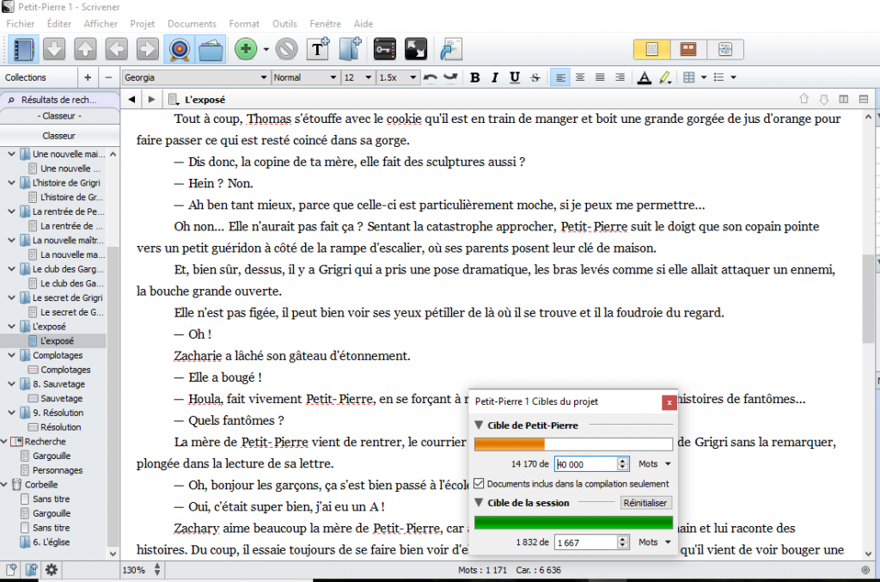880x582 pixels.
Task: Select the Résultats de rech... collection tab
Action: point(59,100)
